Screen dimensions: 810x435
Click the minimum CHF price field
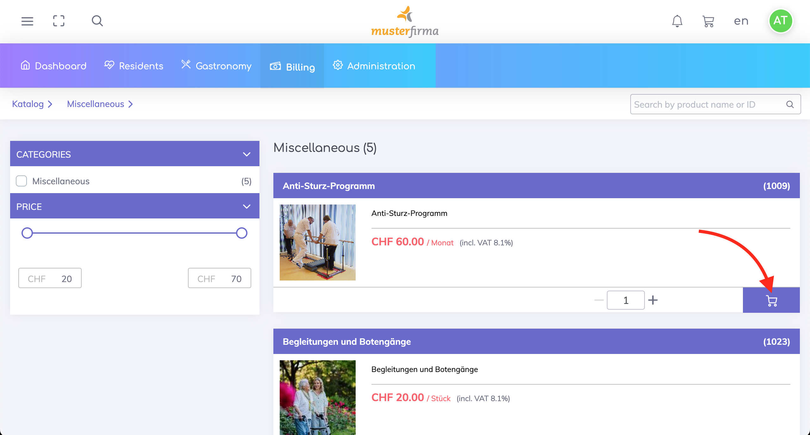click(x=50, y=278)
